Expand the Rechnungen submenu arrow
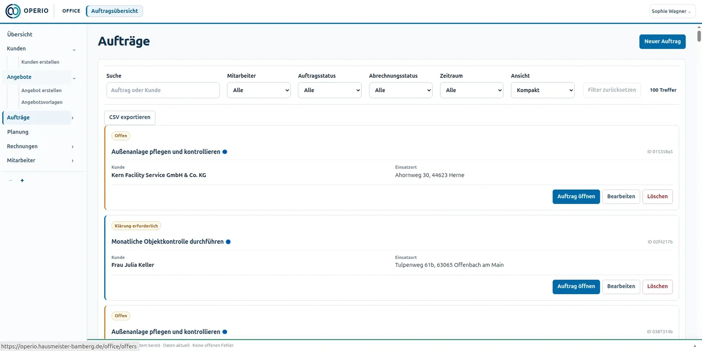This screenshot has width=702, height=351. [x=72, y=147]
